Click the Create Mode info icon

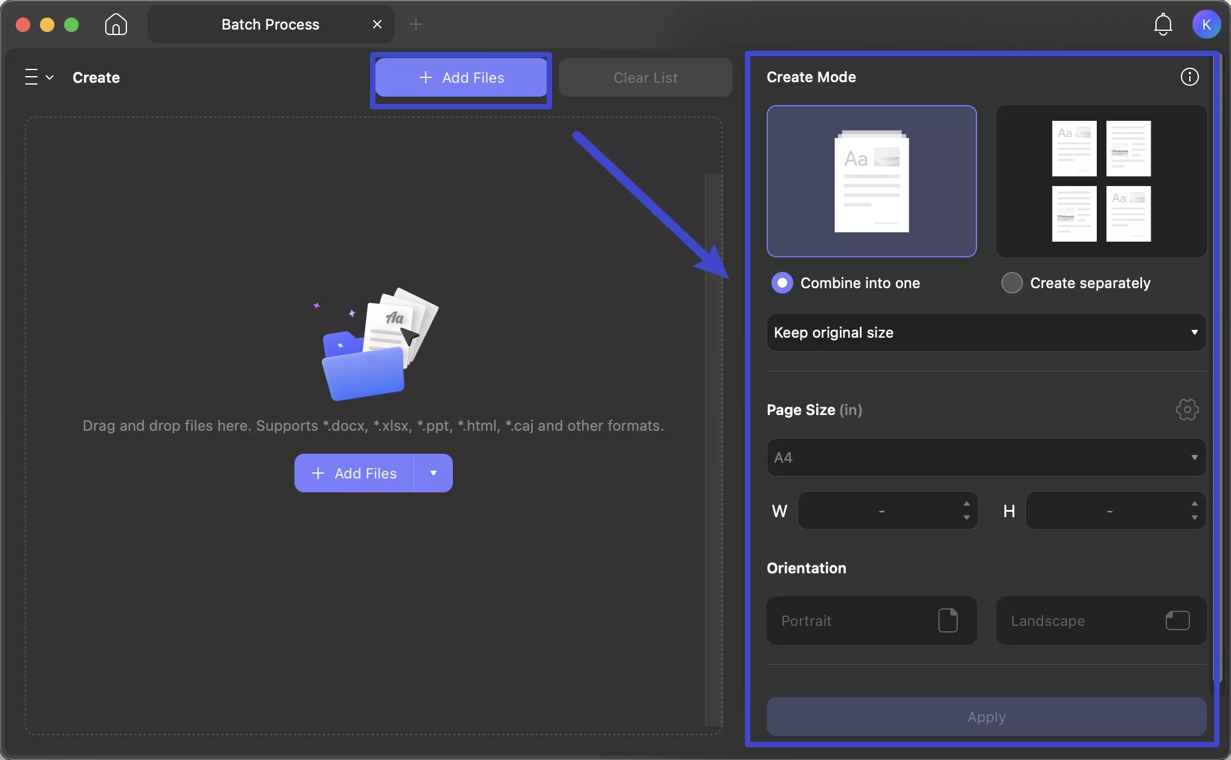(x=1189, y=77)
